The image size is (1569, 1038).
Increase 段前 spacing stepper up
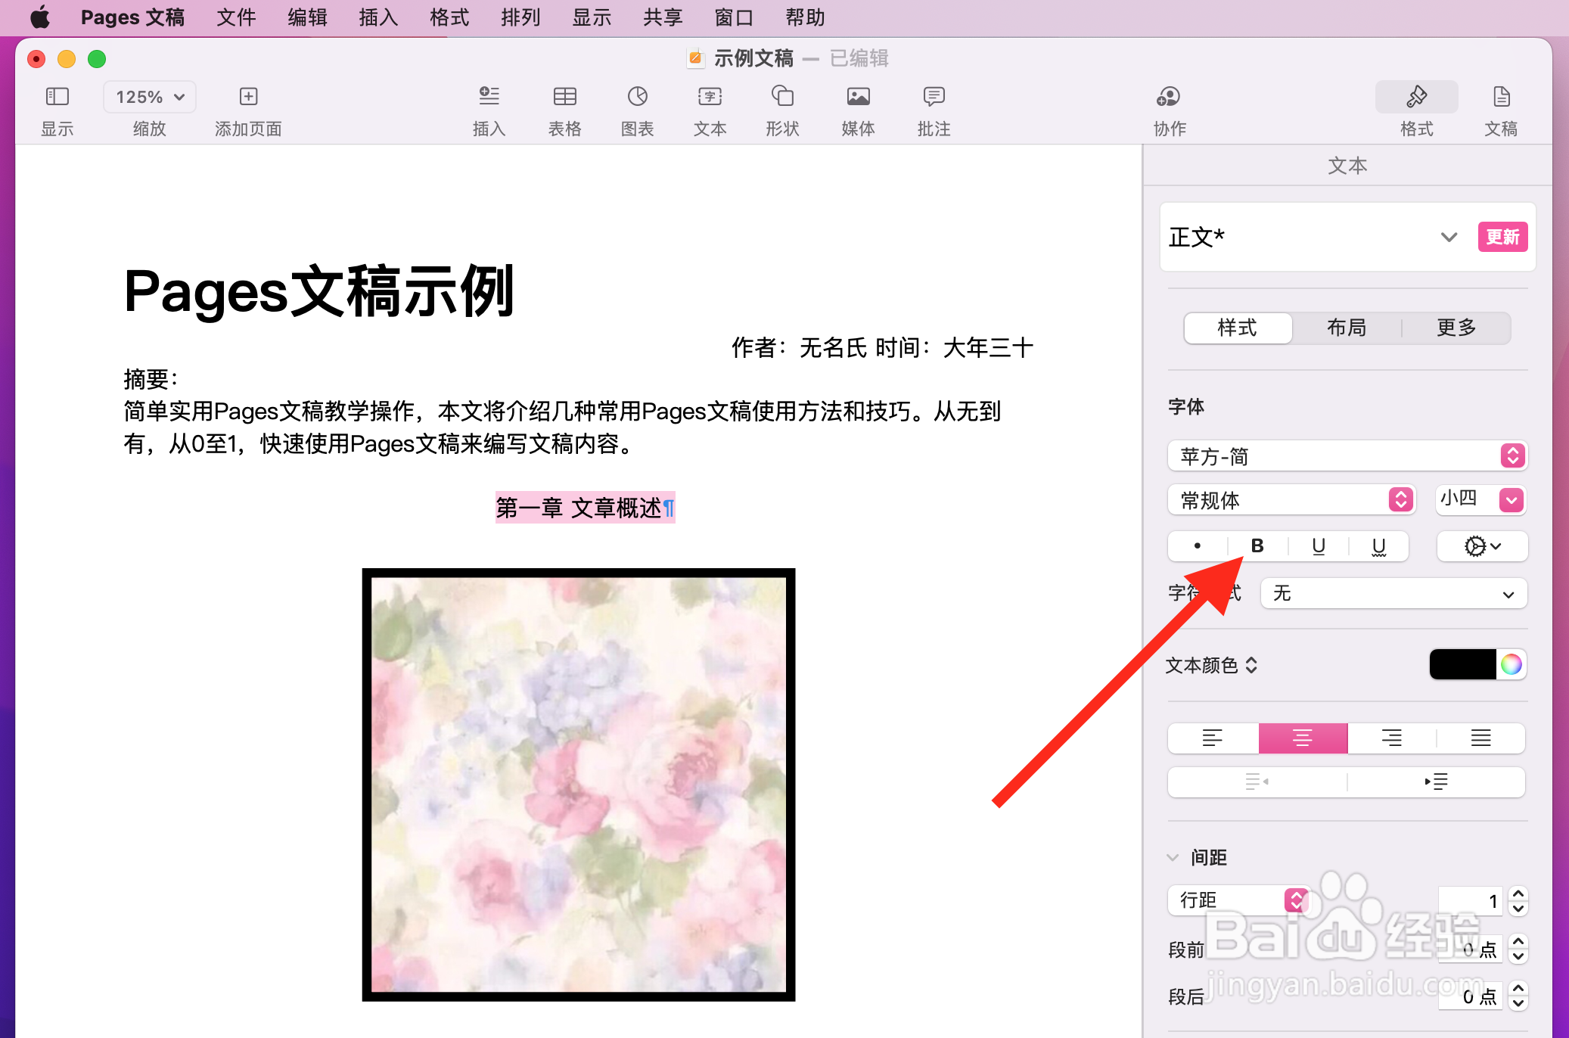1518,941
